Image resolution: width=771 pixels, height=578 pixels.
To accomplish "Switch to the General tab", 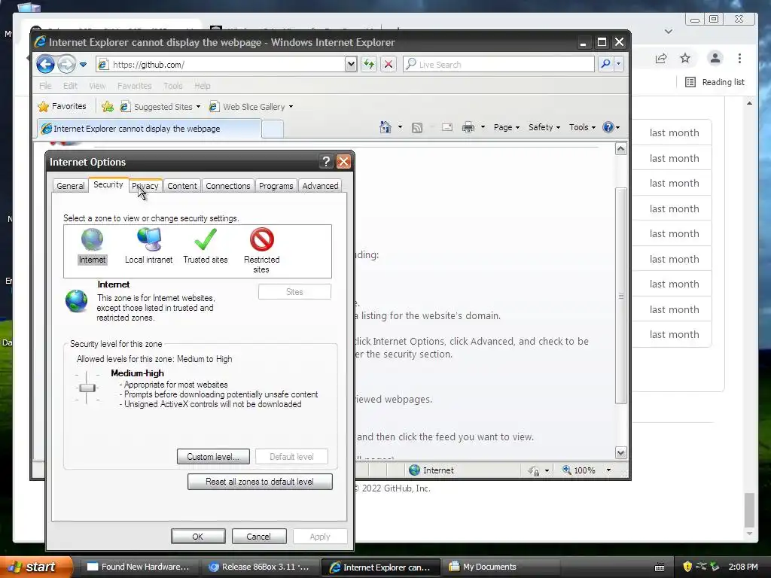I will pos(70,186).
